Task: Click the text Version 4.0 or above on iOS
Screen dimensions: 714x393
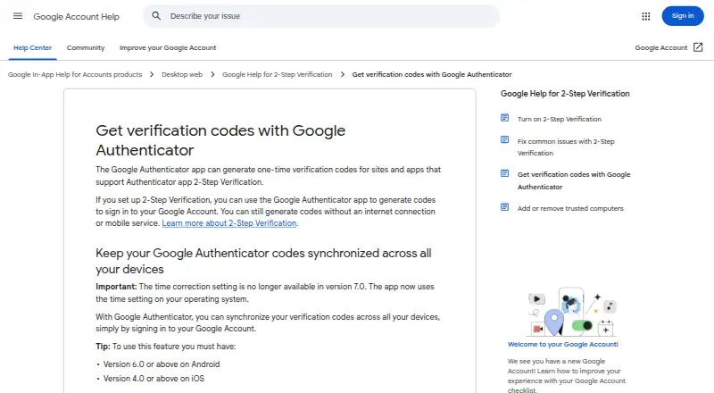Action: (x=154, y=379)
